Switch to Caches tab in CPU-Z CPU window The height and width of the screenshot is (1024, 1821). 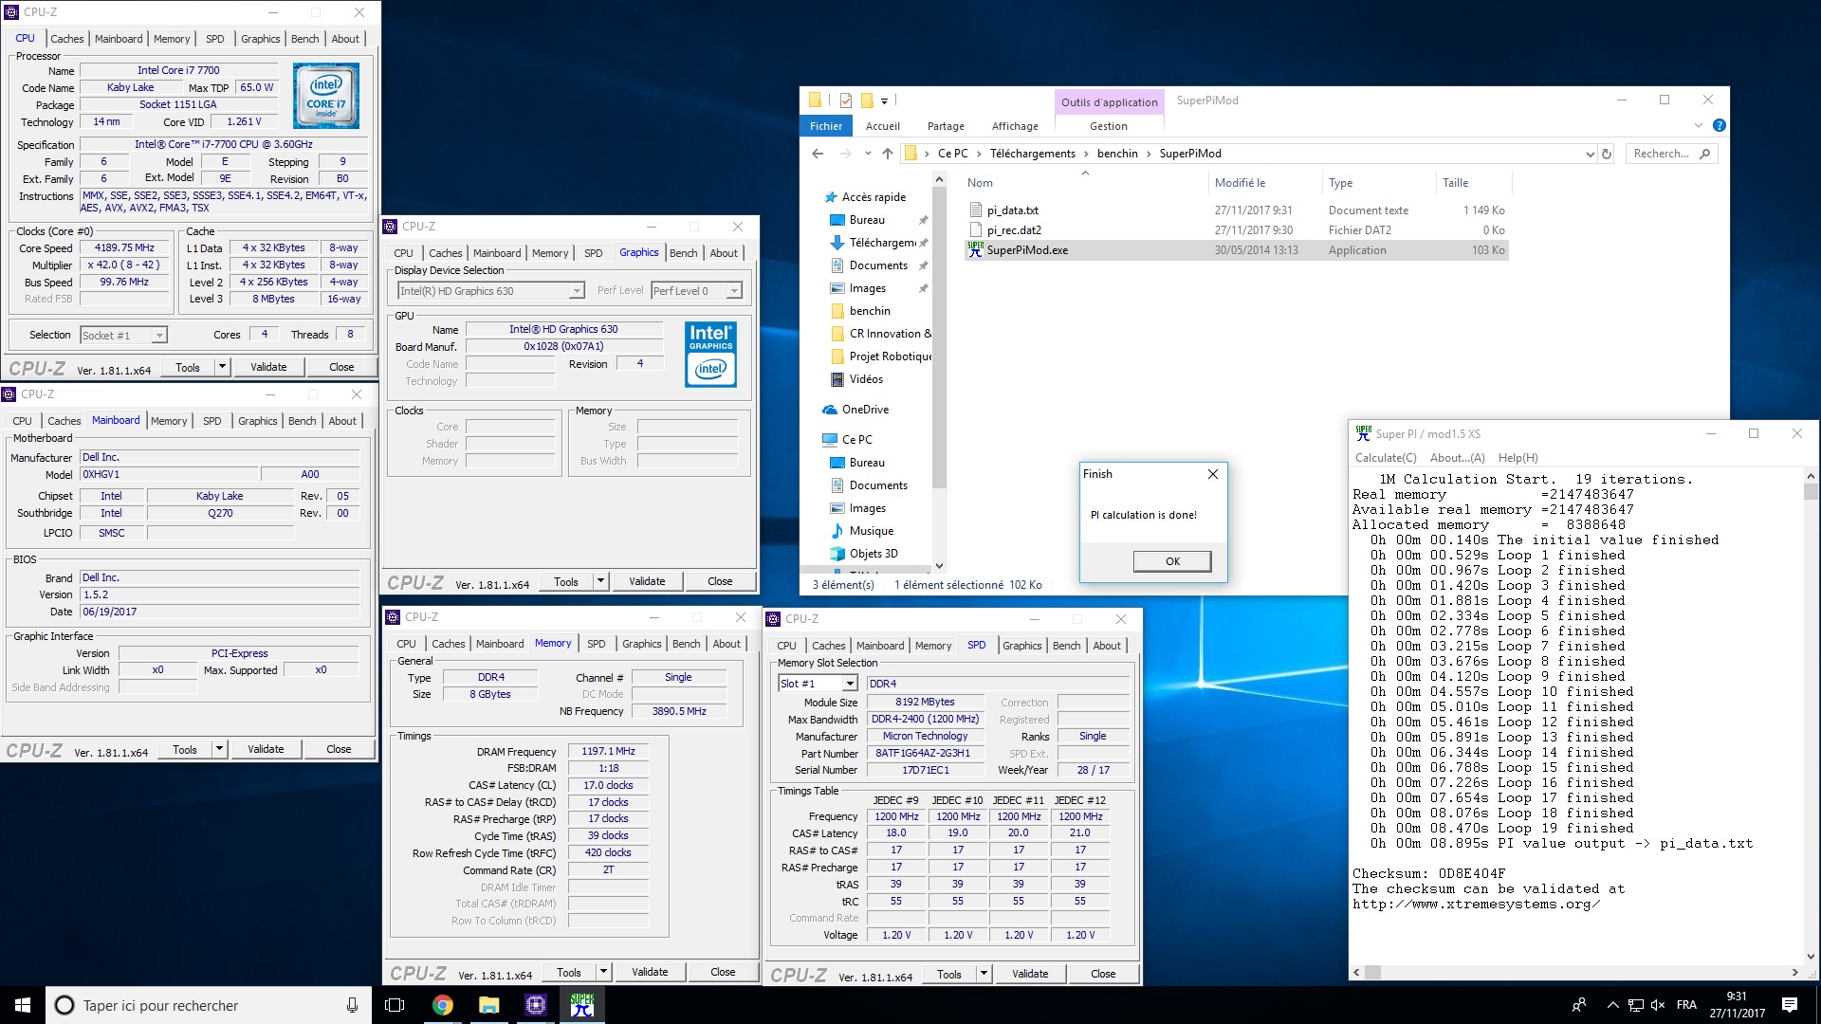tap(67, 39)
